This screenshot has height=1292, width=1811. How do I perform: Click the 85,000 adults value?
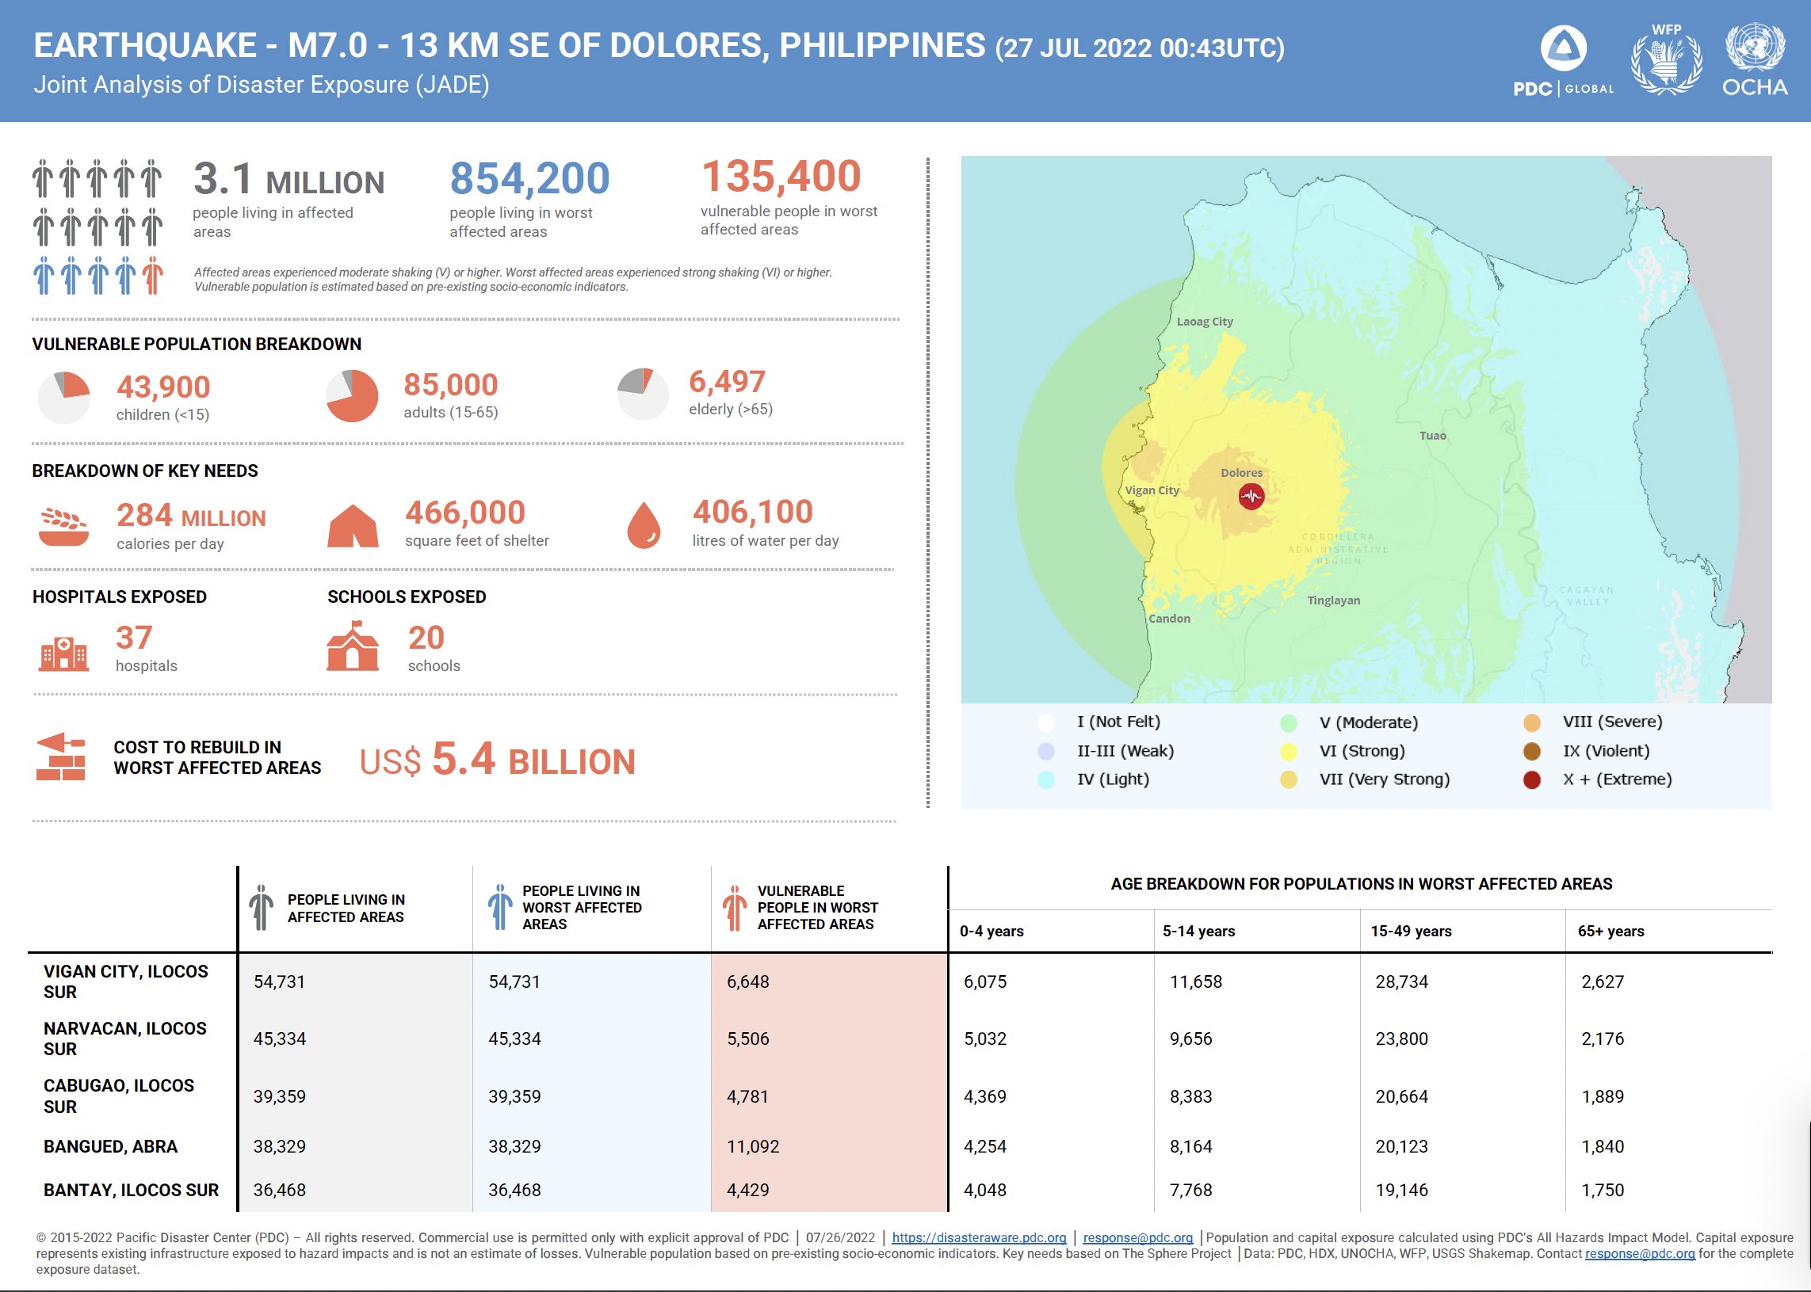tap(450, 385)
